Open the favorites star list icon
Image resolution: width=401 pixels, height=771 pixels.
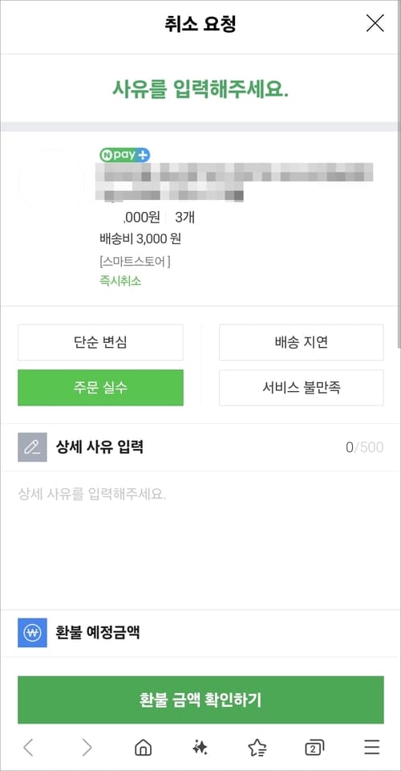pos(257,748)
